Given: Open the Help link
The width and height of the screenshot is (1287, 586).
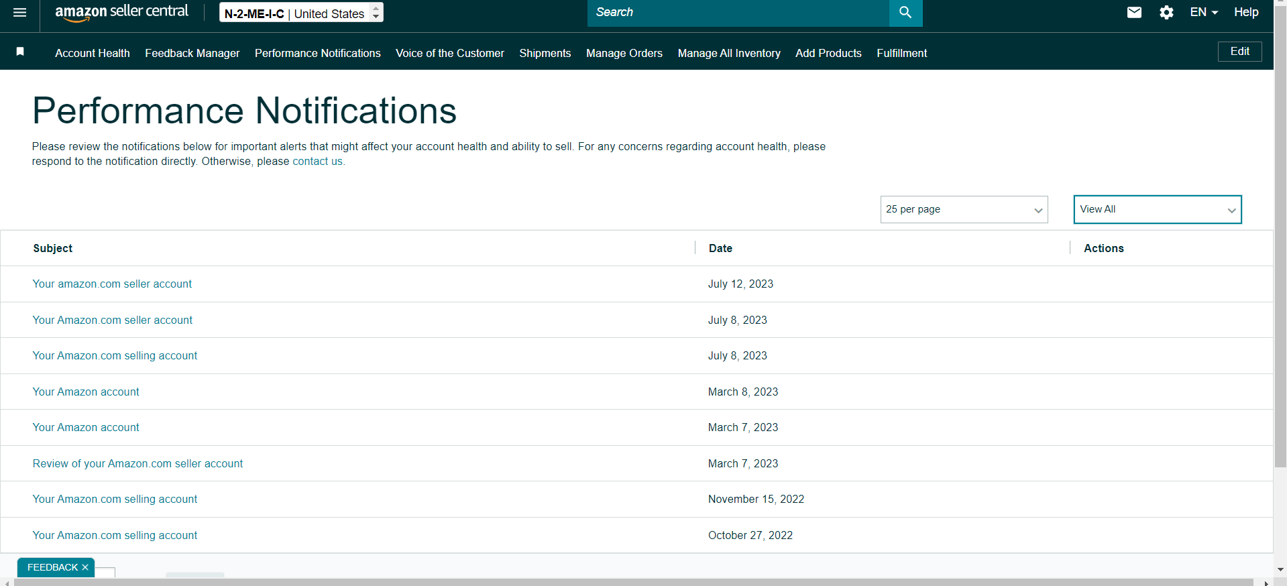Looking at the screenshot, I should point(1246,12).
